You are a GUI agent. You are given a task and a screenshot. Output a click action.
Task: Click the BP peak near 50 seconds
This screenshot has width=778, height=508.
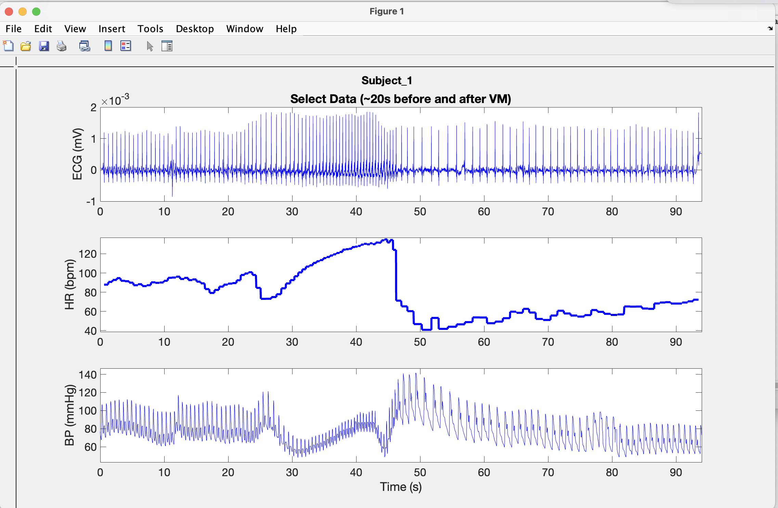coord(416,374)
